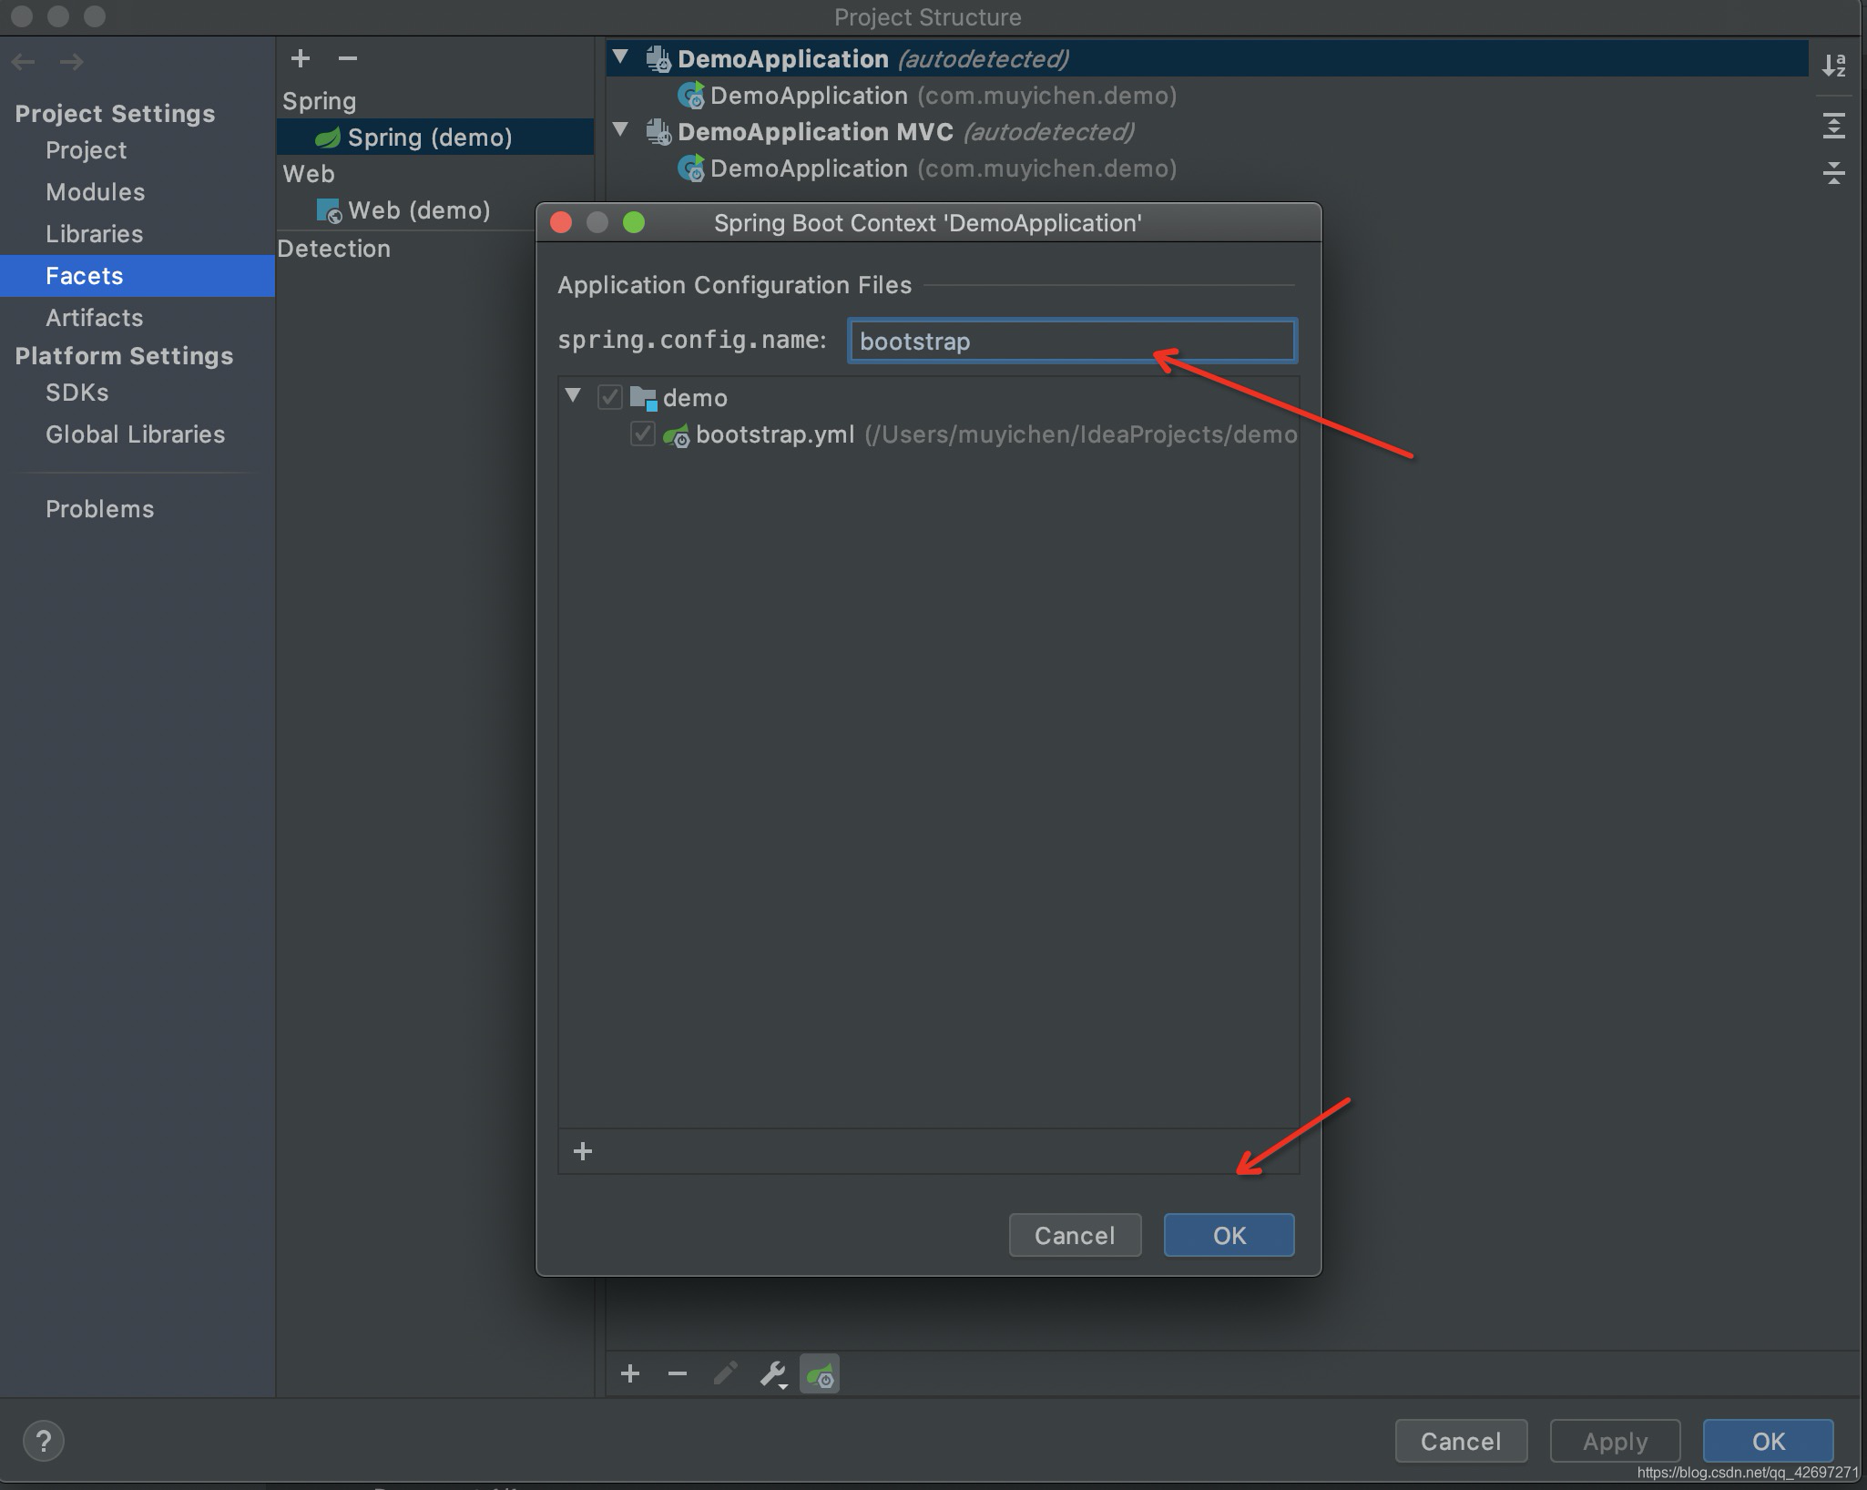Image resolution: width=1867 pixels, height=1490 pixels.
Task: Click the navigate forward arrow
Action: pos(71,62)
